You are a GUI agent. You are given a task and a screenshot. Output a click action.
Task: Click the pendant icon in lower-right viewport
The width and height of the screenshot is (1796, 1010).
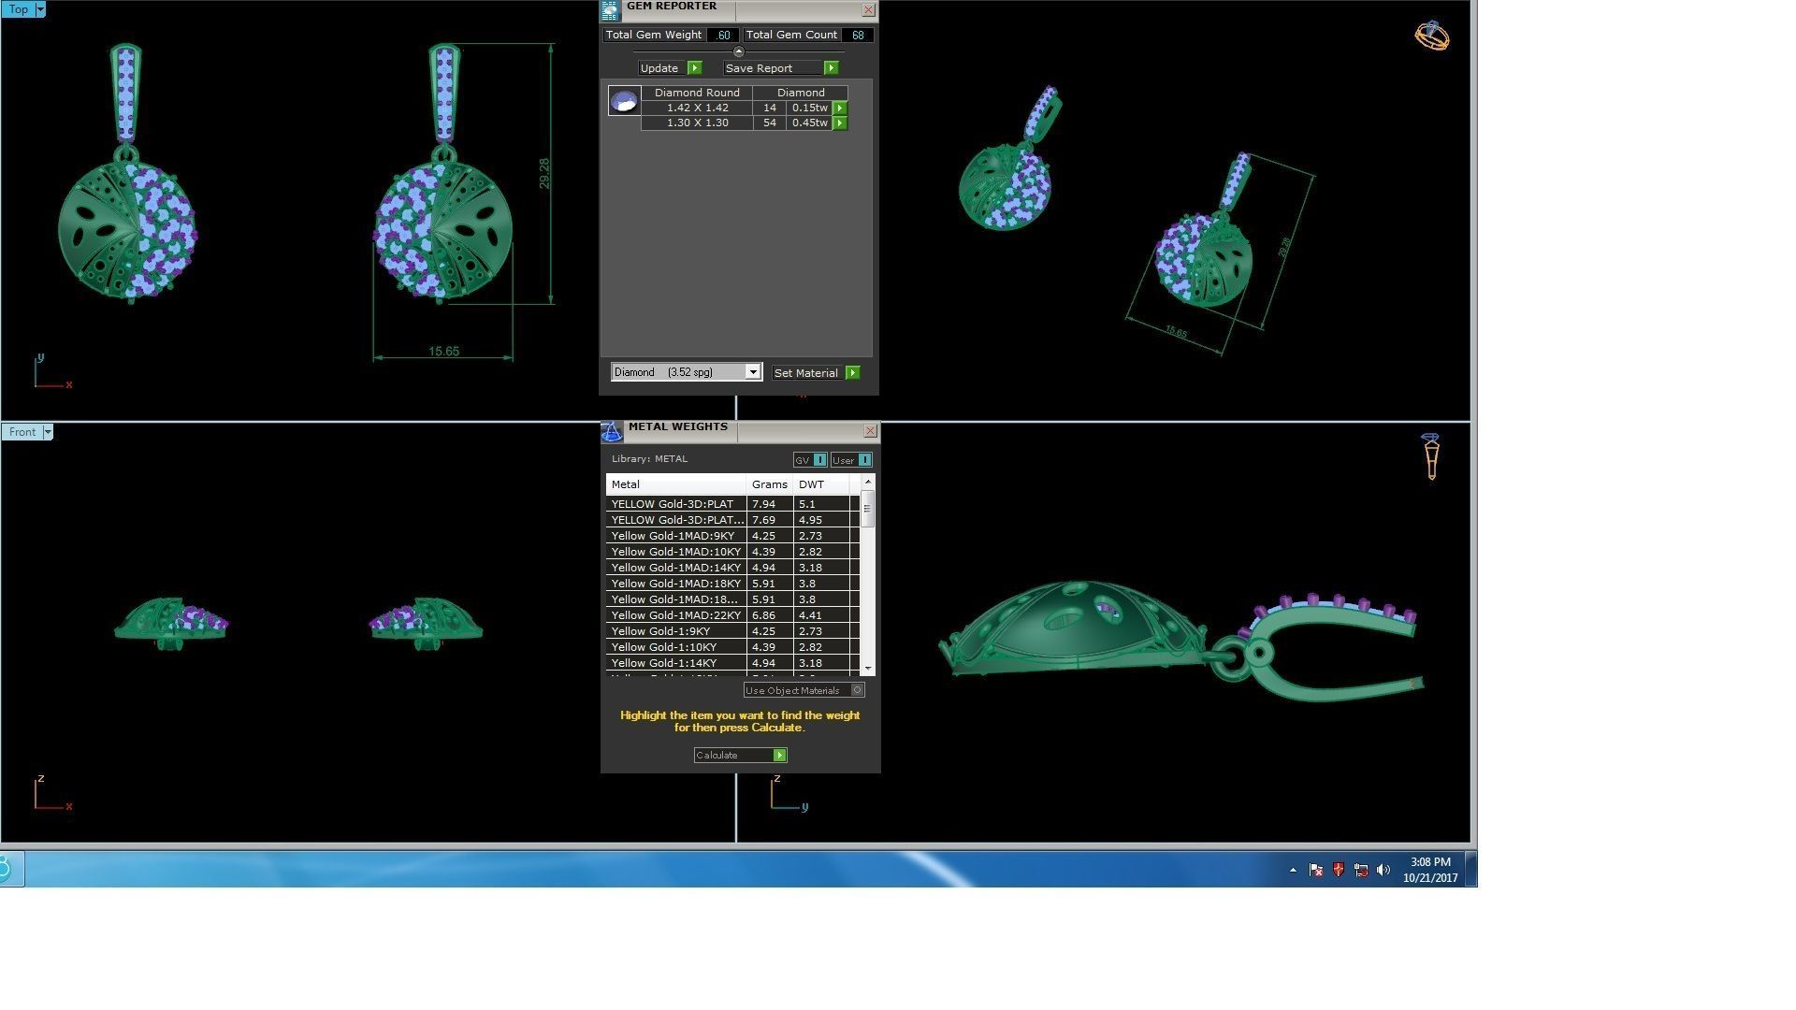1430,456
